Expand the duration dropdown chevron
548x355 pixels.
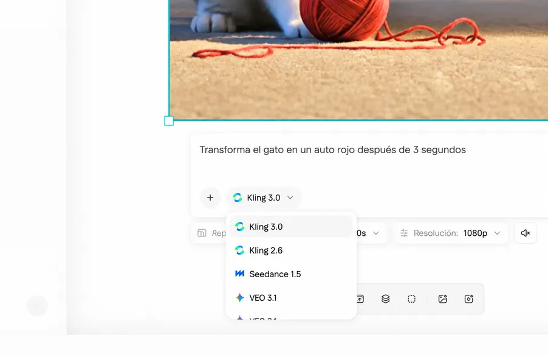click(x=375, y=233)
